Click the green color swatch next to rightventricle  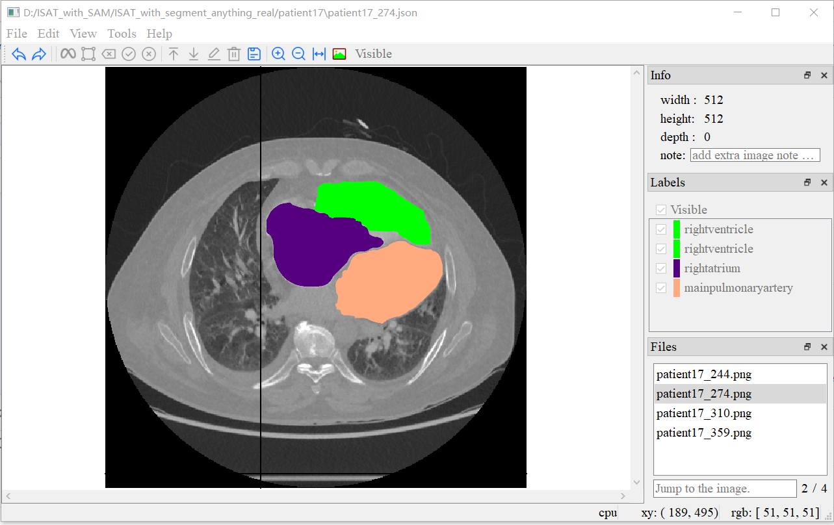click(675, 229)
